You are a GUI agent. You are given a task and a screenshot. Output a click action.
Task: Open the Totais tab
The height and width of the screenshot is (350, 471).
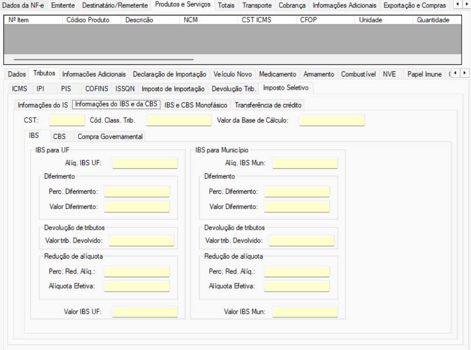[x=226, y=5]
